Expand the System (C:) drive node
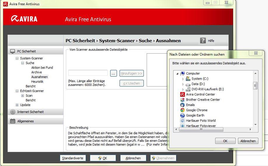This screenshot has height=166, width=268. point(183,79)
